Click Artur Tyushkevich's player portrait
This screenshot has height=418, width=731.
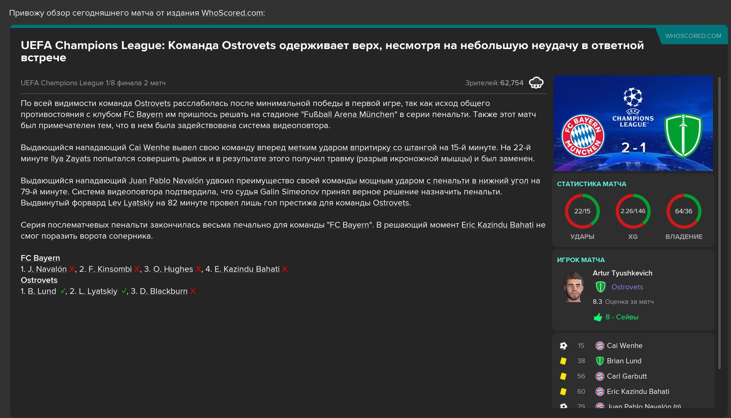pyautogui.click(x=574, y=287)
